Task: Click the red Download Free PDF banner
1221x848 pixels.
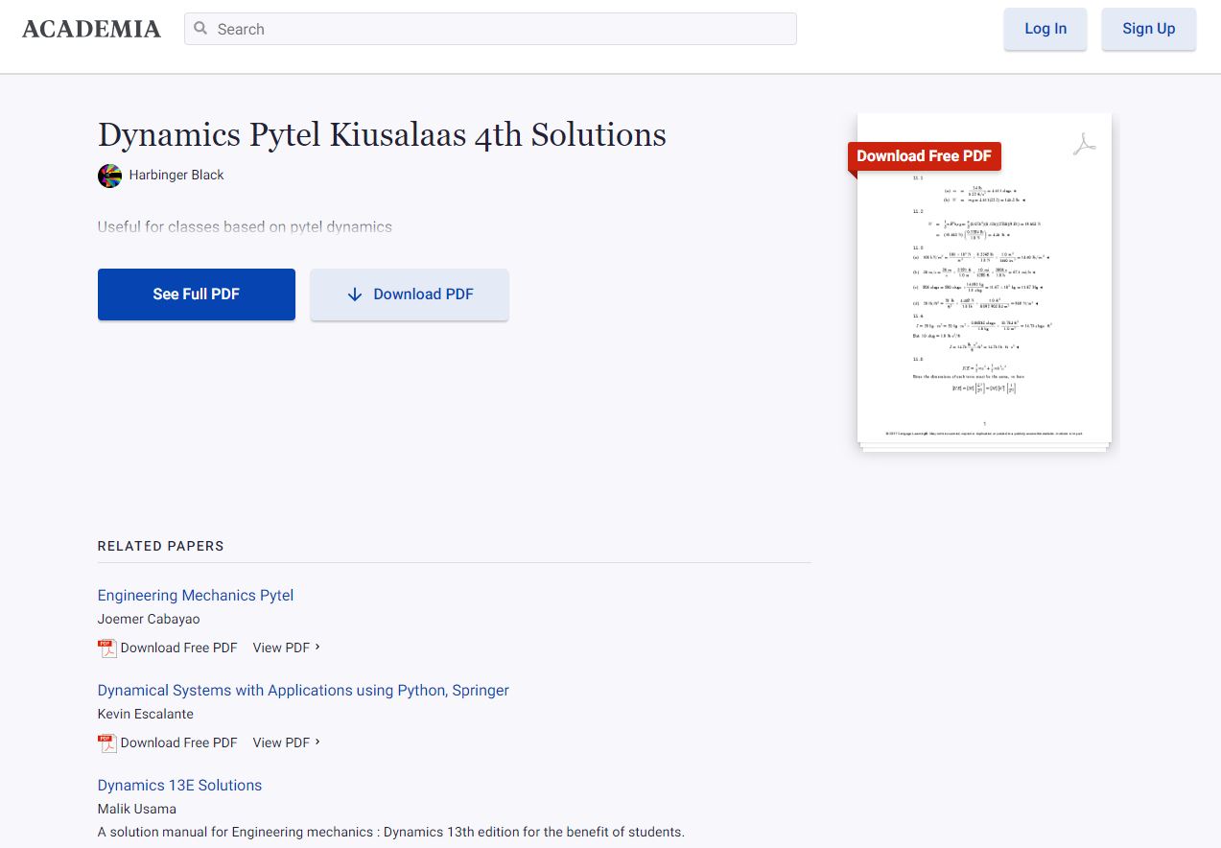Action: [924, 156]
